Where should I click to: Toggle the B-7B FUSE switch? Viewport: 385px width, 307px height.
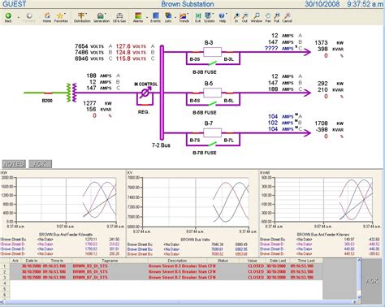click(x=213, y=145)
